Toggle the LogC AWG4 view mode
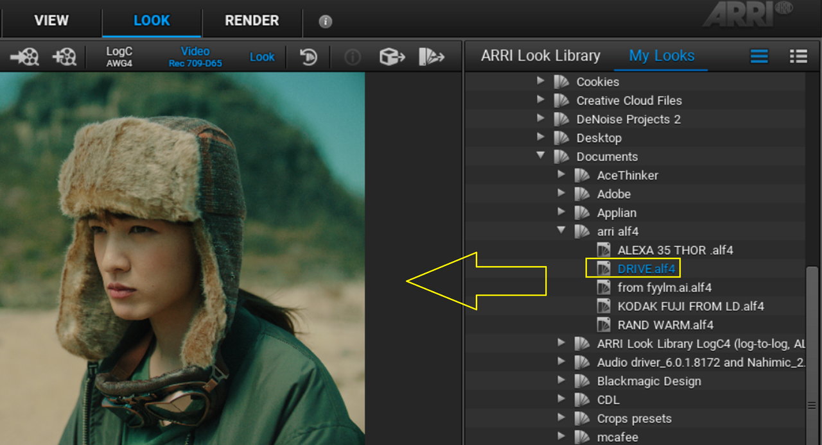The height and width of the screenshot is (445, 822). (119, 56)
